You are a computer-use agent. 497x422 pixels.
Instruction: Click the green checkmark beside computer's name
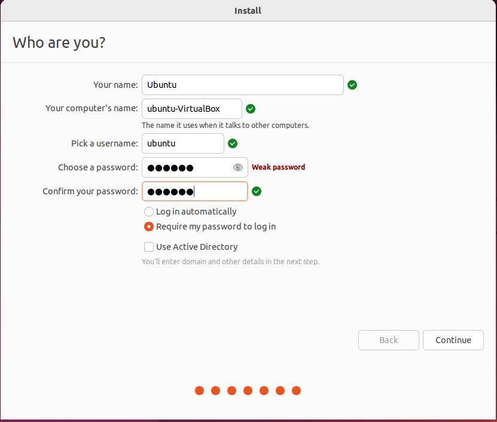click(x=251, y=109)
